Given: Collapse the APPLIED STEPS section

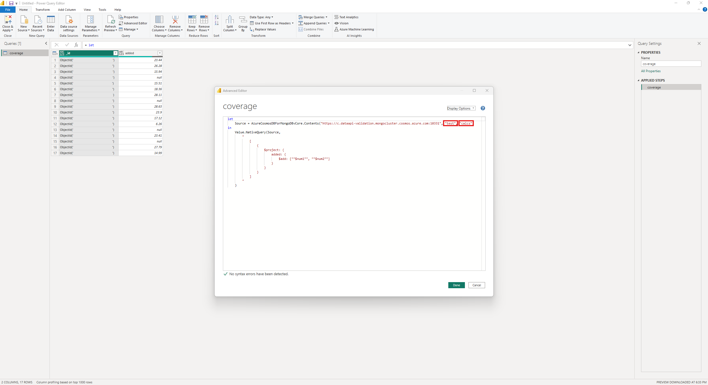Looking at the screenshot, I should pyautogui.click(x=639, y=80).
